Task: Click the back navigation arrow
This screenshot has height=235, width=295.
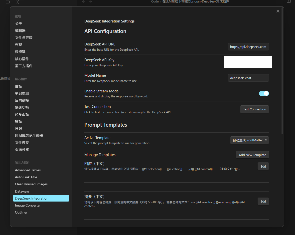Action: click(x=84, y=2)
